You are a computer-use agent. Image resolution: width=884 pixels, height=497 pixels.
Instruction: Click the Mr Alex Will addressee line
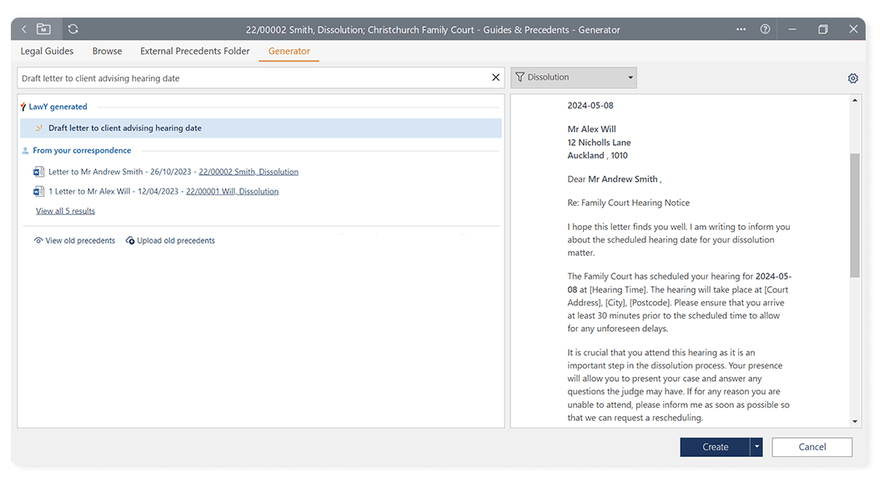click(x=591, y=129)
